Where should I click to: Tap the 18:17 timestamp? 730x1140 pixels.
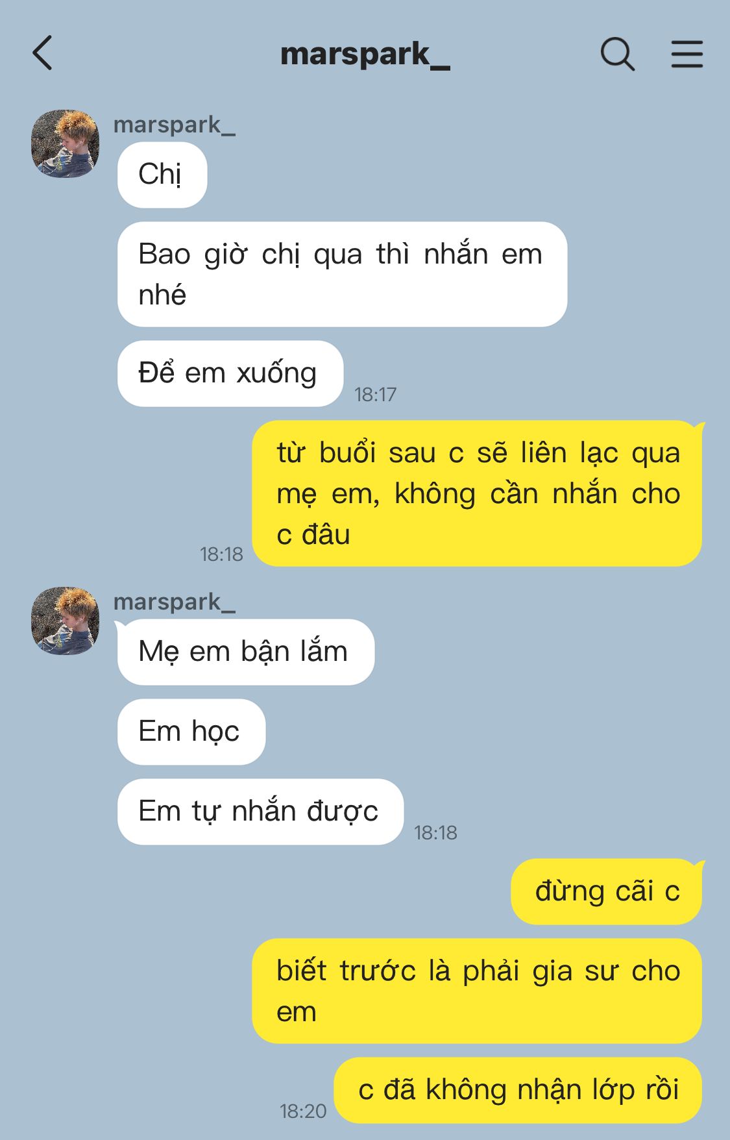[x=375, y=394]
